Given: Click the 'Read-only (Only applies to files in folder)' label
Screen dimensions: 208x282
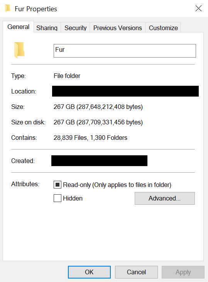Looking at the screenshot, I should click(x=117, y=185).
